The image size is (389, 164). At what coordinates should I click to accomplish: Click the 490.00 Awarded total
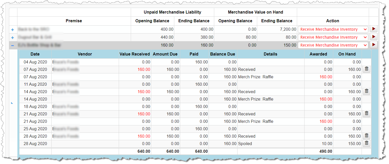coord(326,151)
